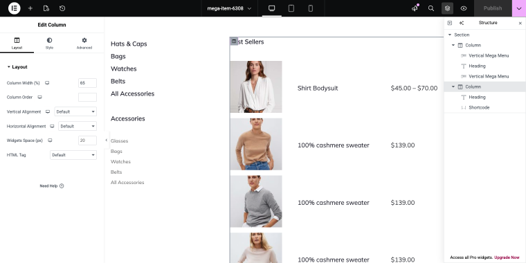Viewport: 526px width, 263px height.
Task: Open the HTML Tag dropdown
Action: click(x=73, y=155)
